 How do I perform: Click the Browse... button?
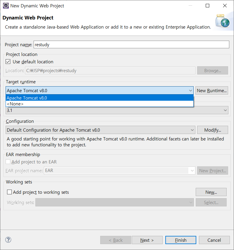(212, 70)
